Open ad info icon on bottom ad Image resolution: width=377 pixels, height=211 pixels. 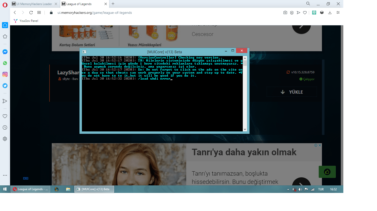(316, 145)
